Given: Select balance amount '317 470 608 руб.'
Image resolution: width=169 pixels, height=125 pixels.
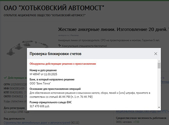Looking at the screenshot, I should [x=40, y=106].
